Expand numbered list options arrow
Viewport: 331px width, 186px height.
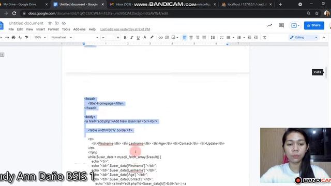click(244, 38)
